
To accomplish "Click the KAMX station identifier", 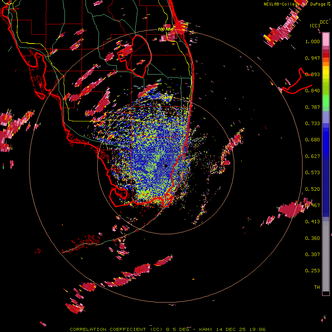I will tap(205, 329).
